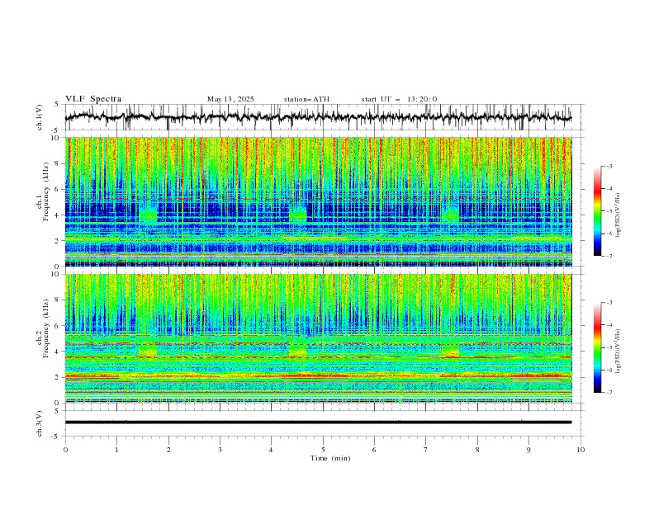Click the ch.1 spectrogram color scale bar

(x=597, y=211)
